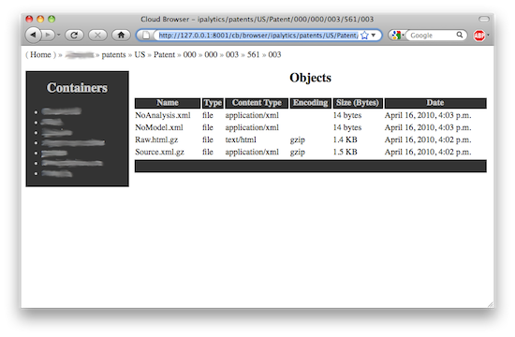Screen dimensions: 515x337
Task: Click gzip encoding in Raw.html.gz row
Action: pos(298,140)
